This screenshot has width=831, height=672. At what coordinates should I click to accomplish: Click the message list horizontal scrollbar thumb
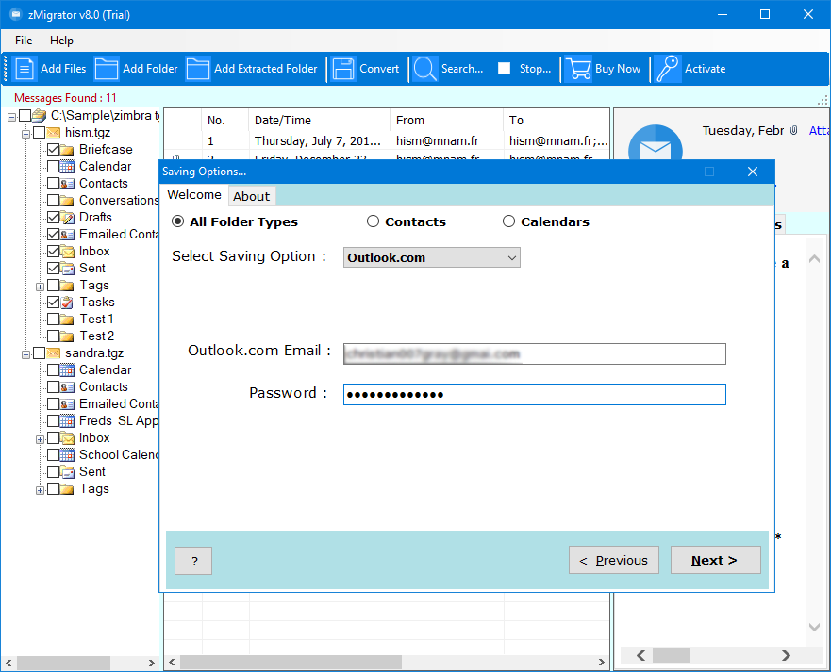291,662
